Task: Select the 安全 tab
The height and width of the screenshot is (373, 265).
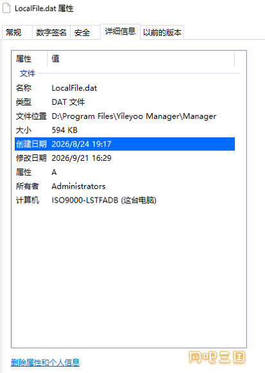Action: [x=85, y=32]
